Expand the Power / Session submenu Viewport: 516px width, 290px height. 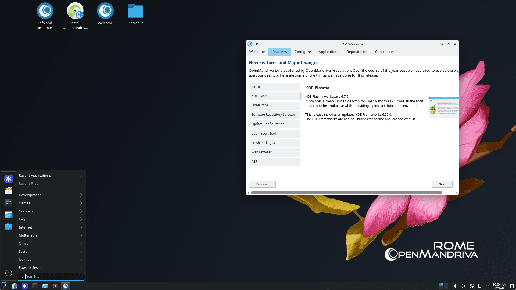tap(51, 267)
